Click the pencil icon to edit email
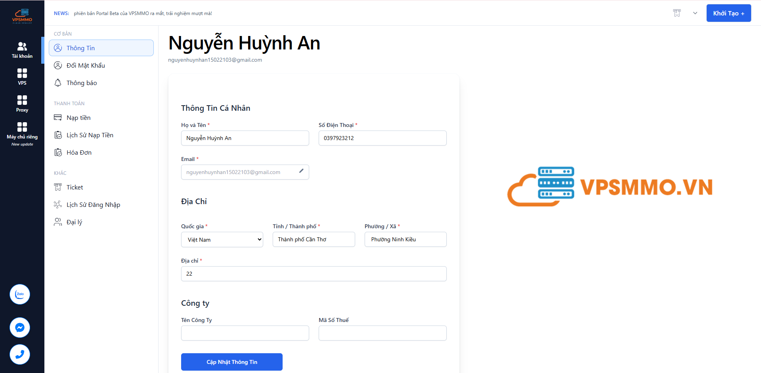 pos(301,171)
